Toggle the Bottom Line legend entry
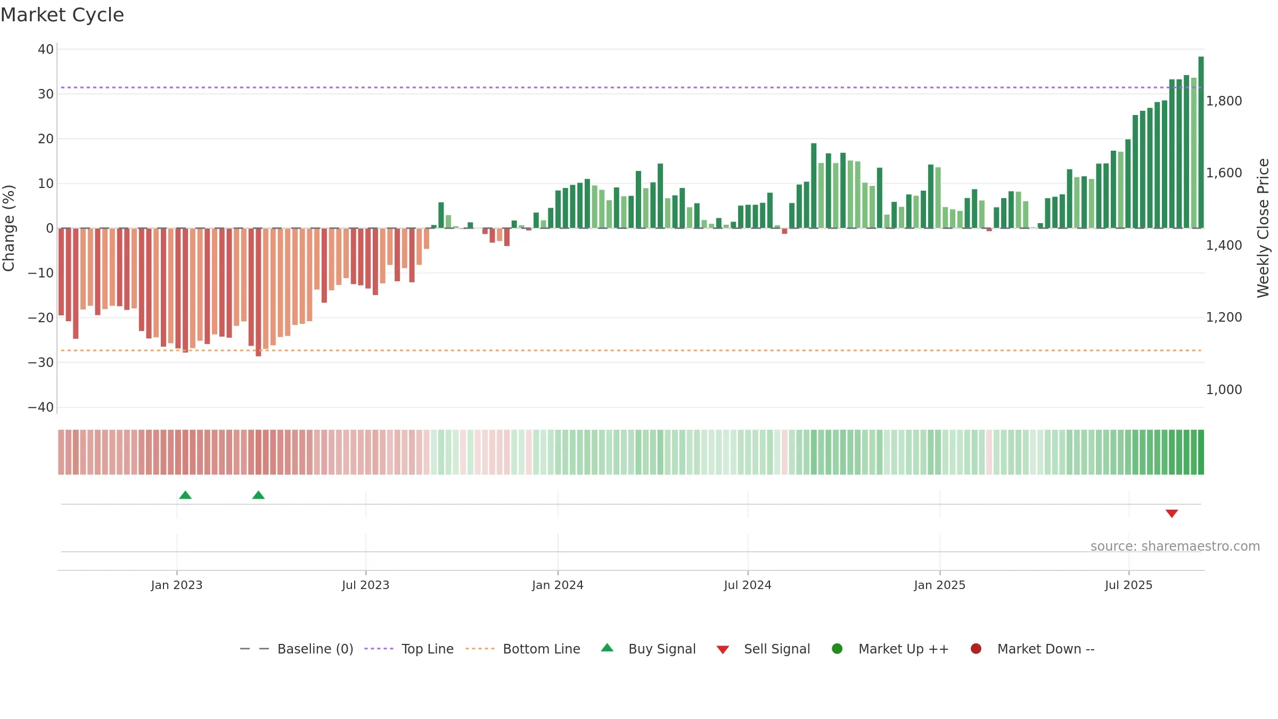This screenshot has width=1278, height=719. (523, 649)
